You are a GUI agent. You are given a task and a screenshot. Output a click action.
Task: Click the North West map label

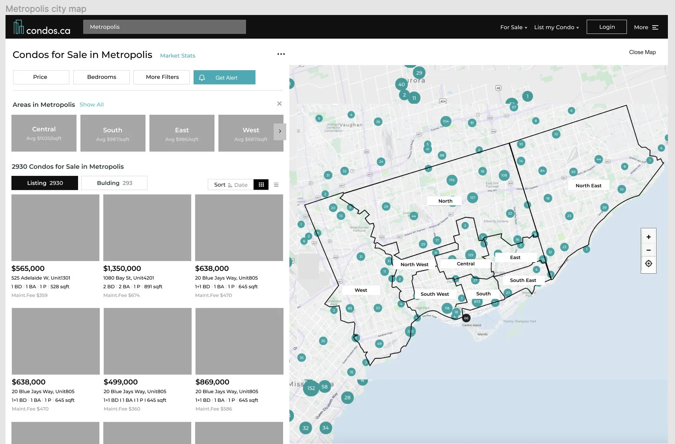click(x=414, y=265)
